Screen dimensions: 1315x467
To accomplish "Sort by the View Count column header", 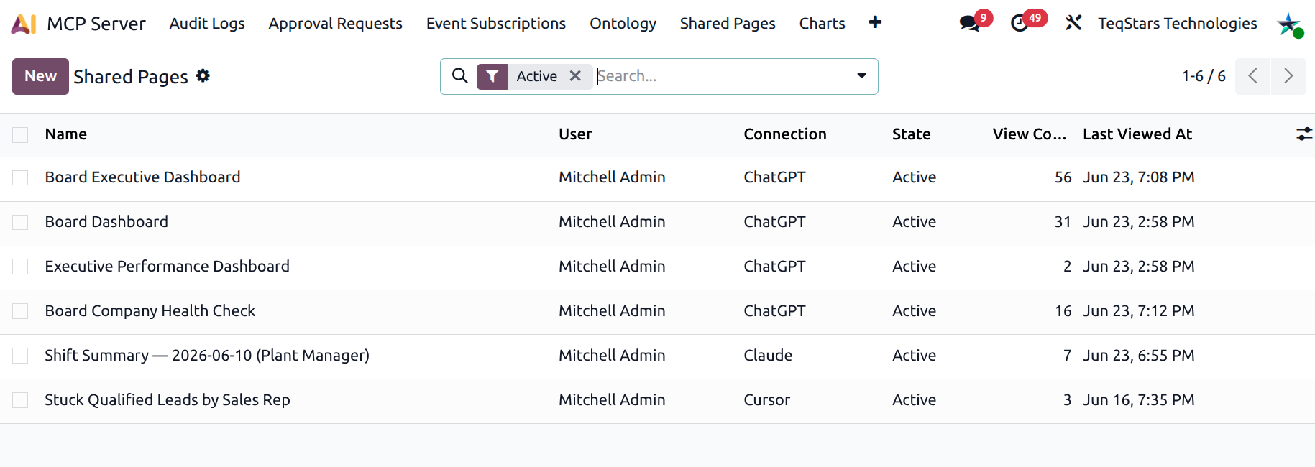I will click(1029, 134).
